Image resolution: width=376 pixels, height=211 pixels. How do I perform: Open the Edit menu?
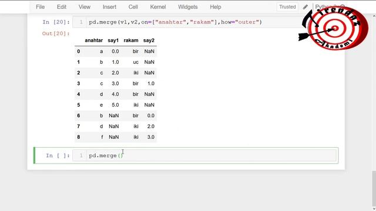(x=61, y=7)
